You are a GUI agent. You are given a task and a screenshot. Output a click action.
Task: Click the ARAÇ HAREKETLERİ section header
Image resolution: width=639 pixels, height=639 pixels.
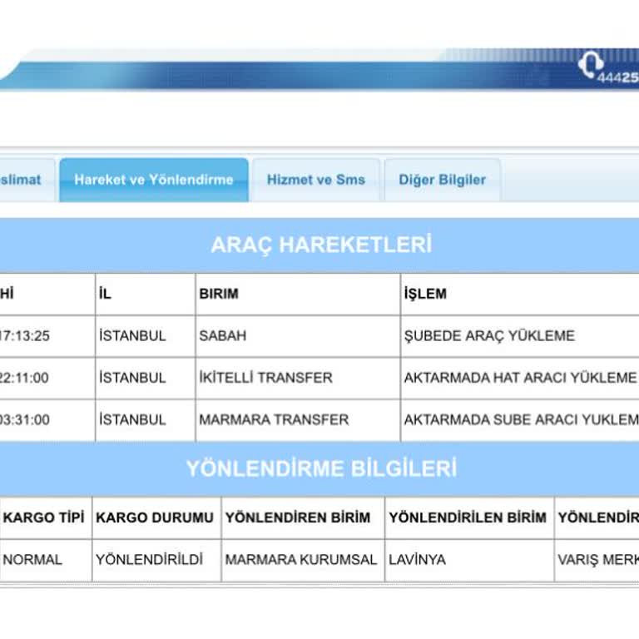pyautogui.click(x=319, y=245)
